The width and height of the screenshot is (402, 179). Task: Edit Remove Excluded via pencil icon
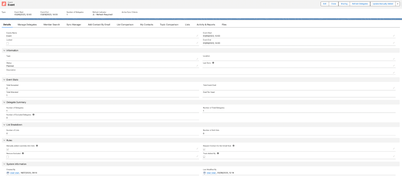197,156
